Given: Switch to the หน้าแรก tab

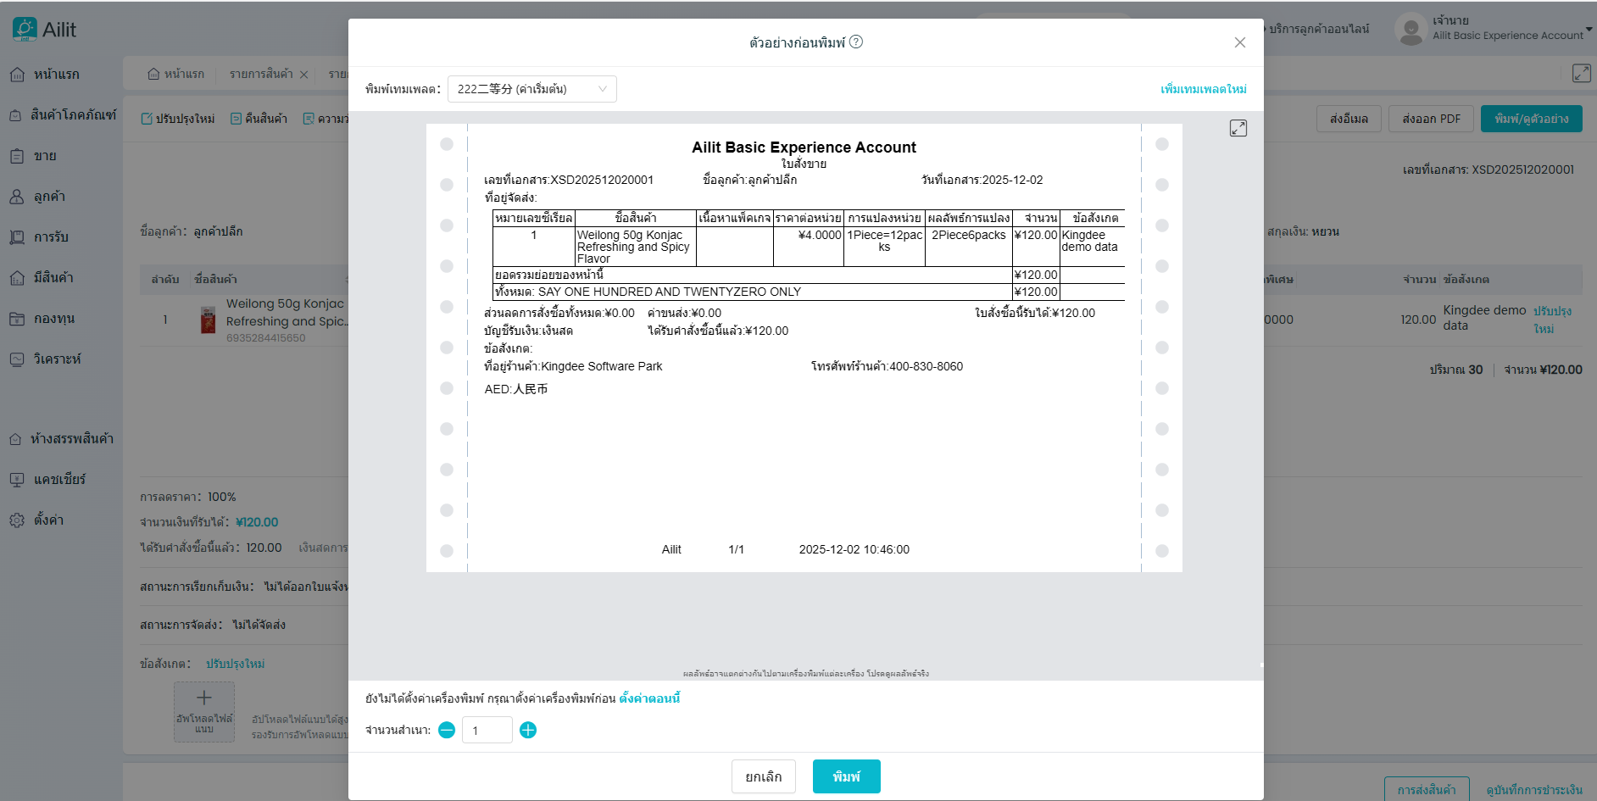Looking at the screenshot, I should click(176, 74).
